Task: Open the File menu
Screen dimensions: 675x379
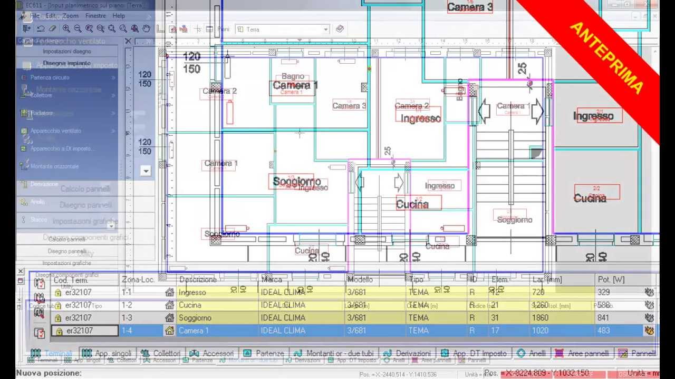Action: [35, 16]
